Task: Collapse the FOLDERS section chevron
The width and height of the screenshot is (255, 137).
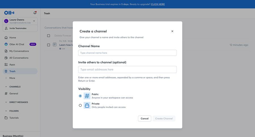Action: [x=6, y=111]
